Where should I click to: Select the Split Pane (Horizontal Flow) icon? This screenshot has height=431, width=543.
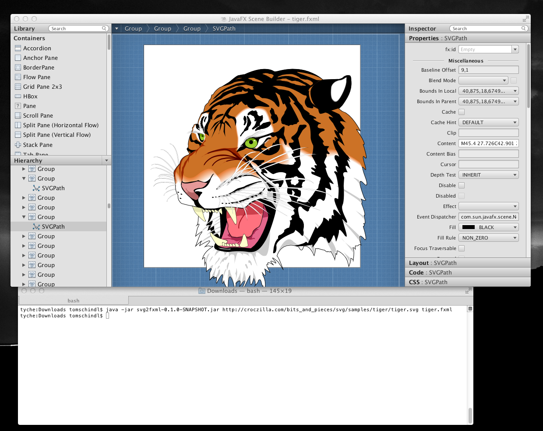18,125
